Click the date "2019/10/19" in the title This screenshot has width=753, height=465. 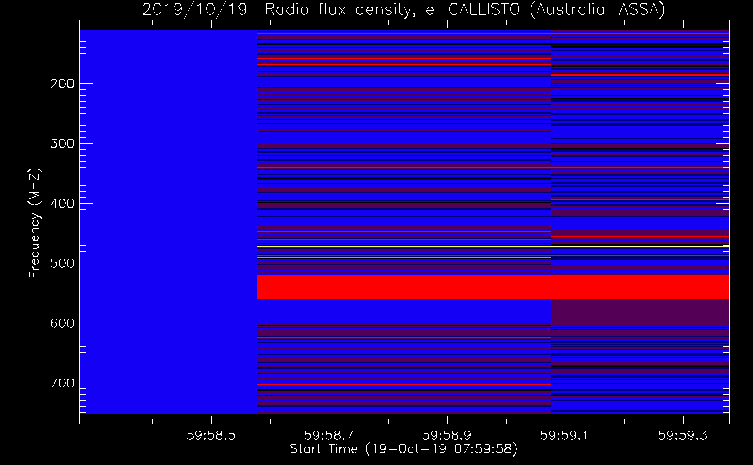(195, 10)
